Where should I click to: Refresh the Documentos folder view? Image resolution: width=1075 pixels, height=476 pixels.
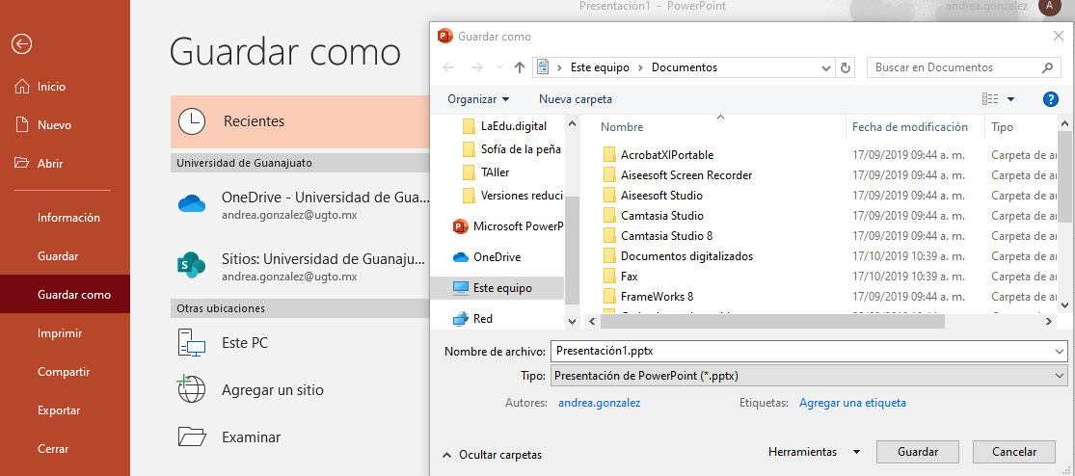tap(846, 67)
